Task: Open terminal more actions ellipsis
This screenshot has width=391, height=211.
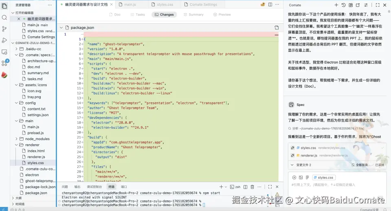Action: (x=259, y=187)
